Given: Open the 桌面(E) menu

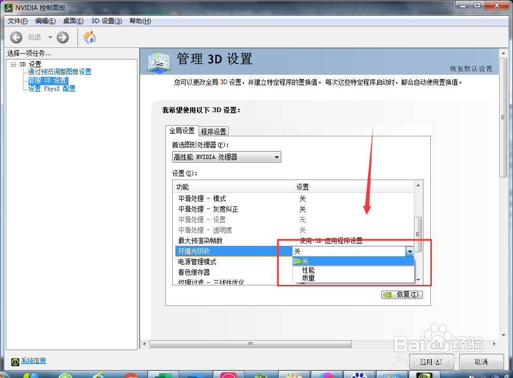Looking at the screenshot, I should tap(73, 21).
